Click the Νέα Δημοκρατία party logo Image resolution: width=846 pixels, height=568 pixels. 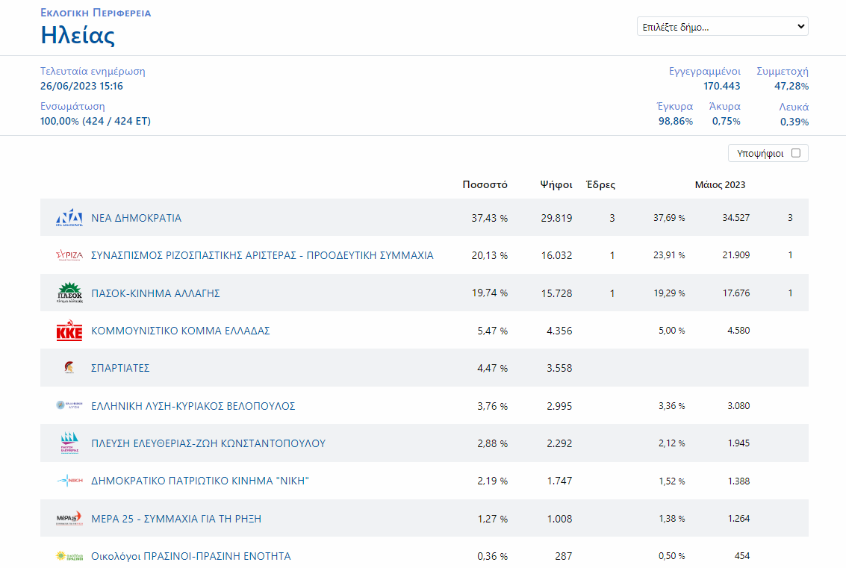pos(69,218)
